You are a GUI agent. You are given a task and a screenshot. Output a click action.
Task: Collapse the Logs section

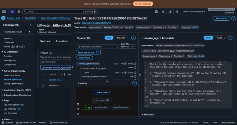2,100
